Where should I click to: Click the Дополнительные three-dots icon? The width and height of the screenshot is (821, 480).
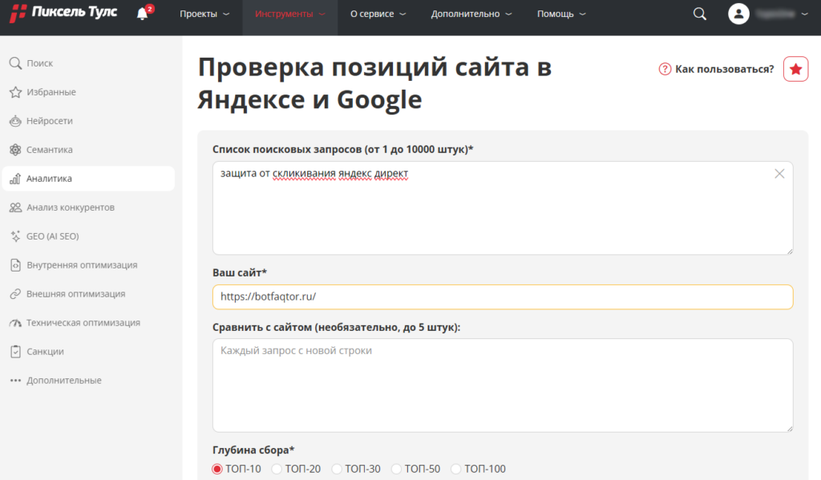point(15,380)
